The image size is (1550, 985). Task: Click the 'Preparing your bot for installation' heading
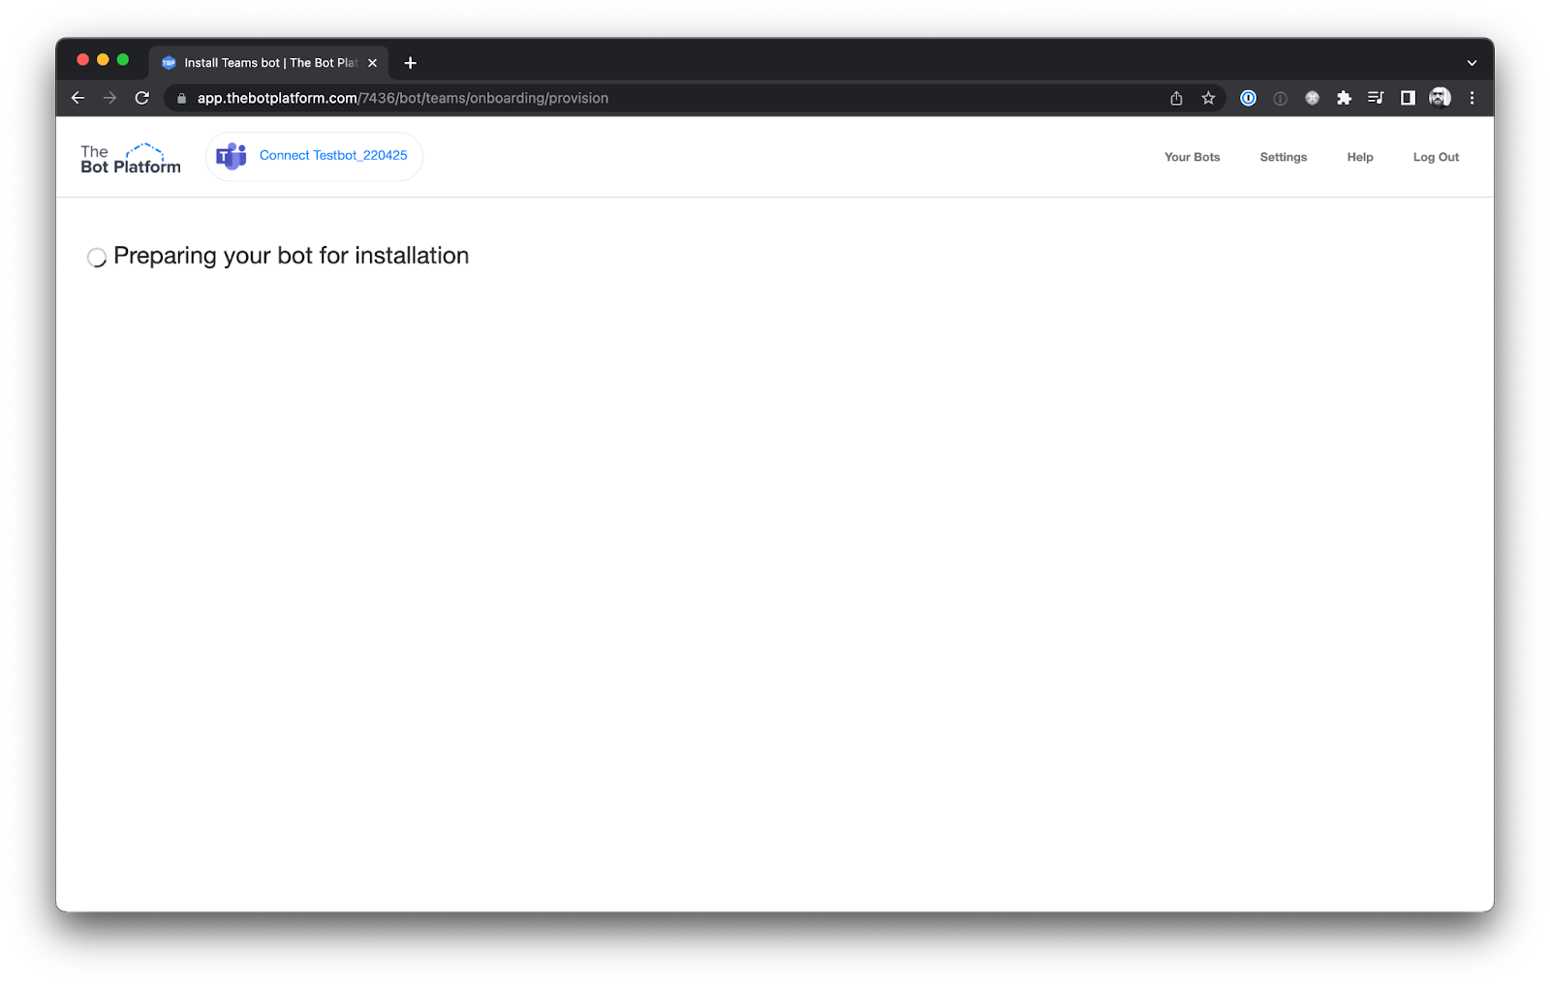tap(291, 256)
